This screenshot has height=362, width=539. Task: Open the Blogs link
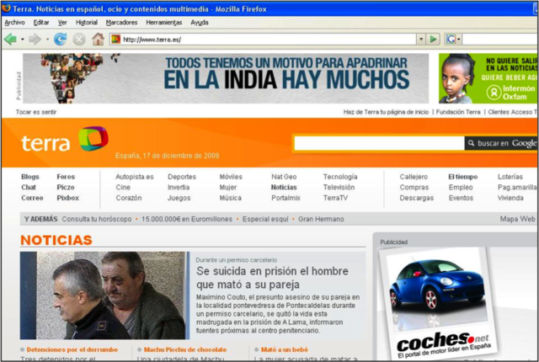[30, 177]
